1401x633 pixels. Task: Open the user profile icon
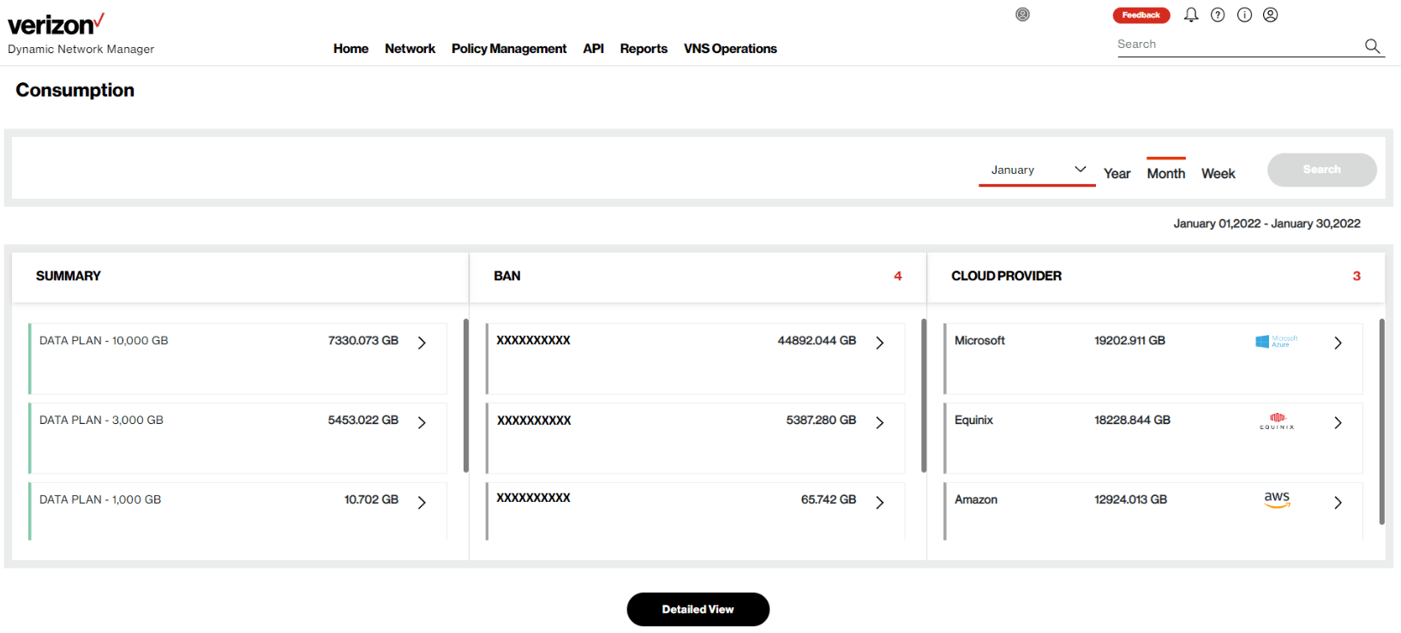pos(1271,15)
